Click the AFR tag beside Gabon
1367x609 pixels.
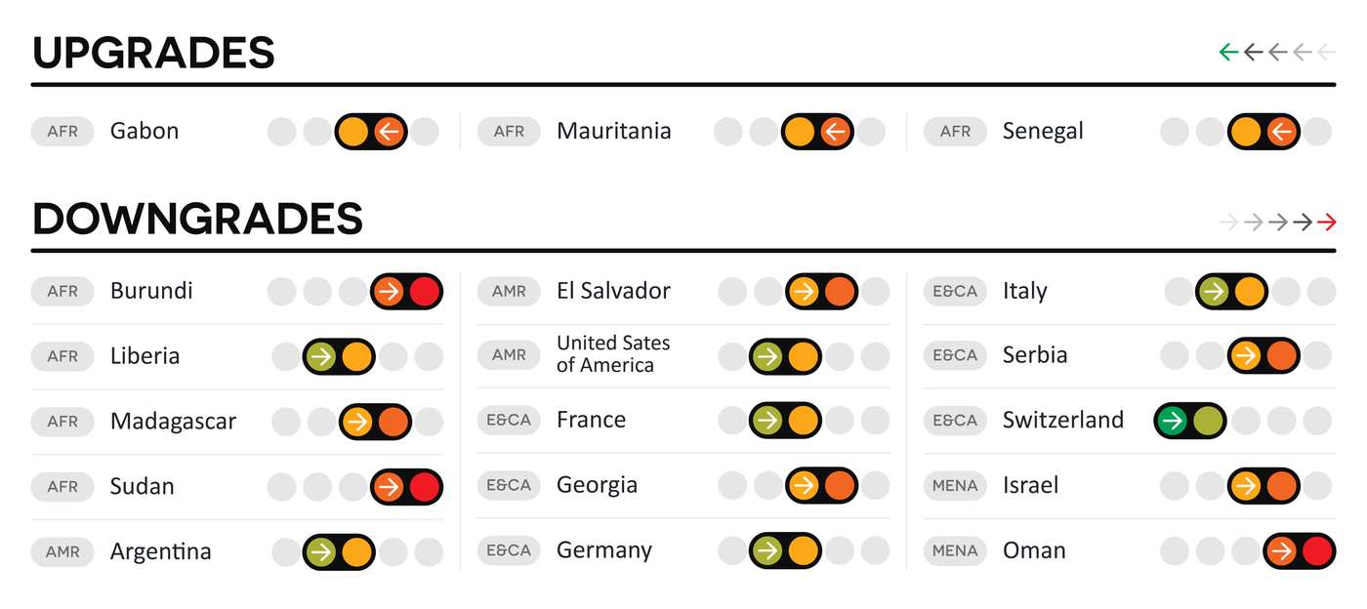coord(62,132)
